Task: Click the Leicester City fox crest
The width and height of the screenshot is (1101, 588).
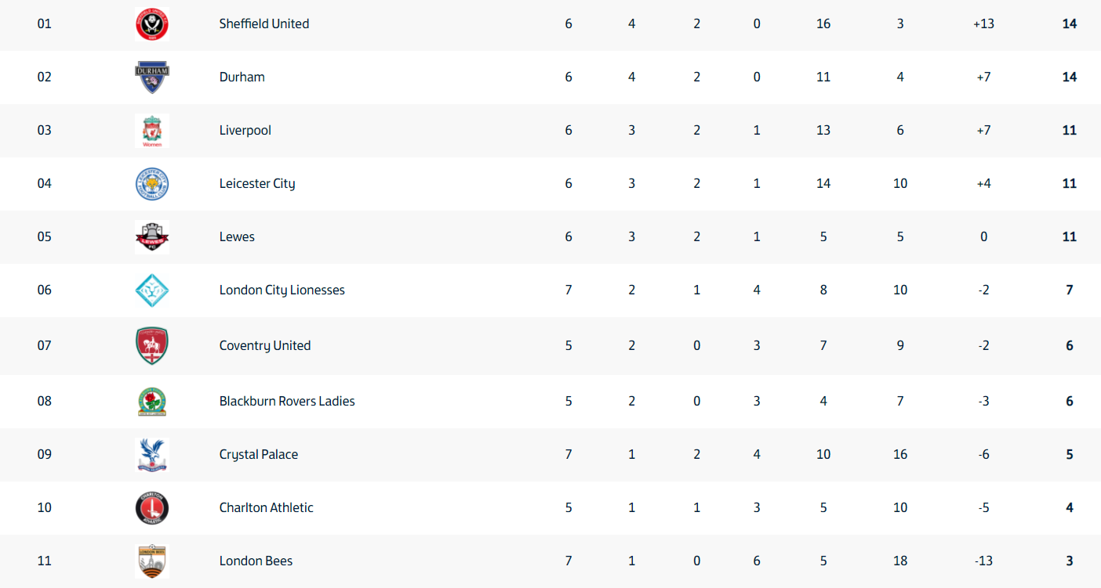Action: point(151,183)
